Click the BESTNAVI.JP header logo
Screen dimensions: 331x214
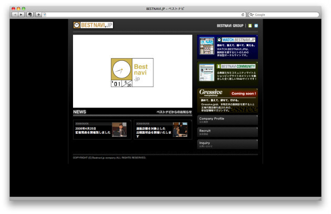pyautogui.click(x=93, y=25)
